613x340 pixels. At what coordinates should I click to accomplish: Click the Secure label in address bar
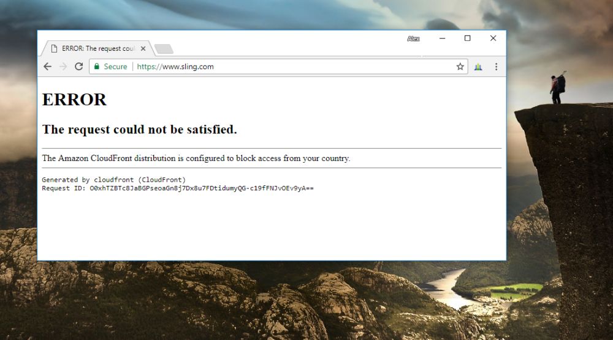(115, 67)
